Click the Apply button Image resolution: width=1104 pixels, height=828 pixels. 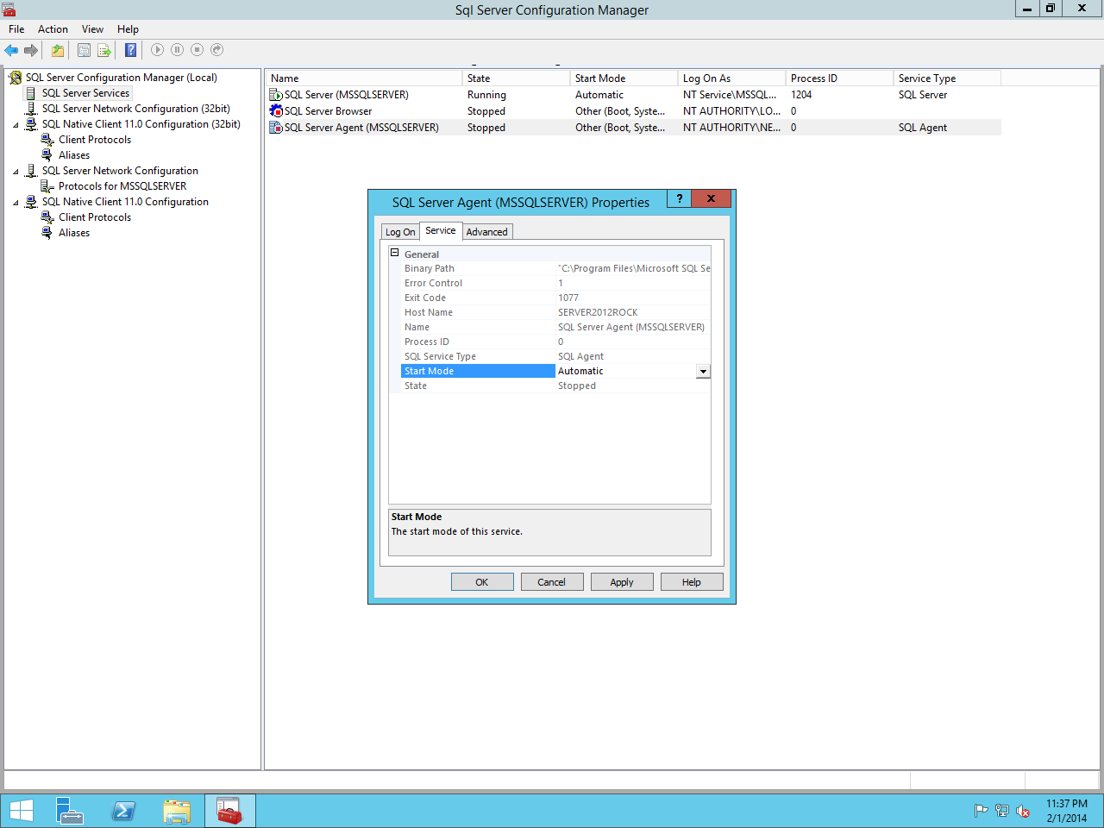622,582
